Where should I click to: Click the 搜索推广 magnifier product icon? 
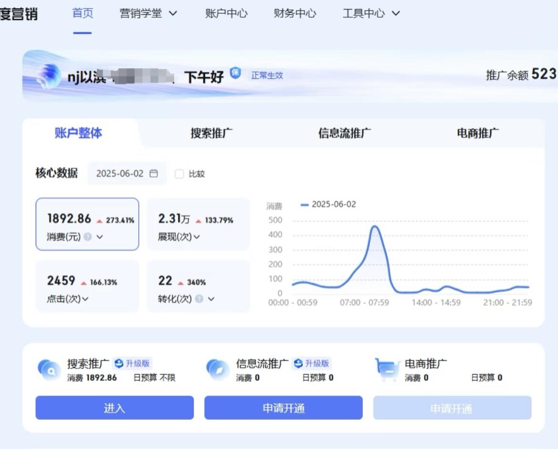click(x=49, y=370)
